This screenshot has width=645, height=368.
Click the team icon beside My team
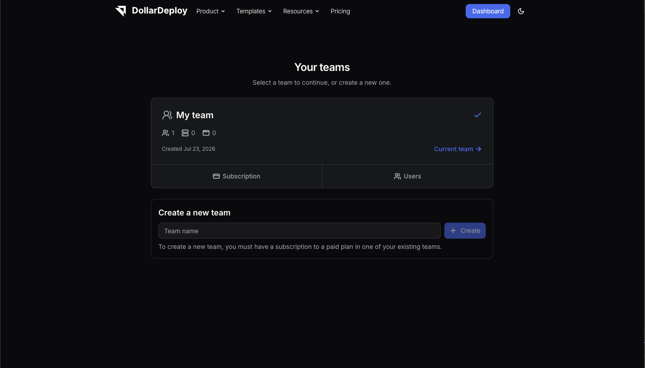point(167,115)
